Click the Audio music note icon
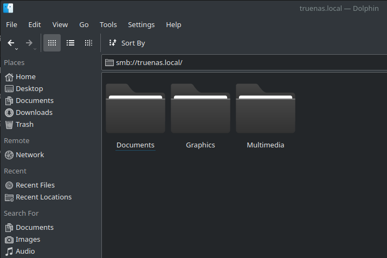The width and height of the screenshot is (387, 258). click(9, 251)
